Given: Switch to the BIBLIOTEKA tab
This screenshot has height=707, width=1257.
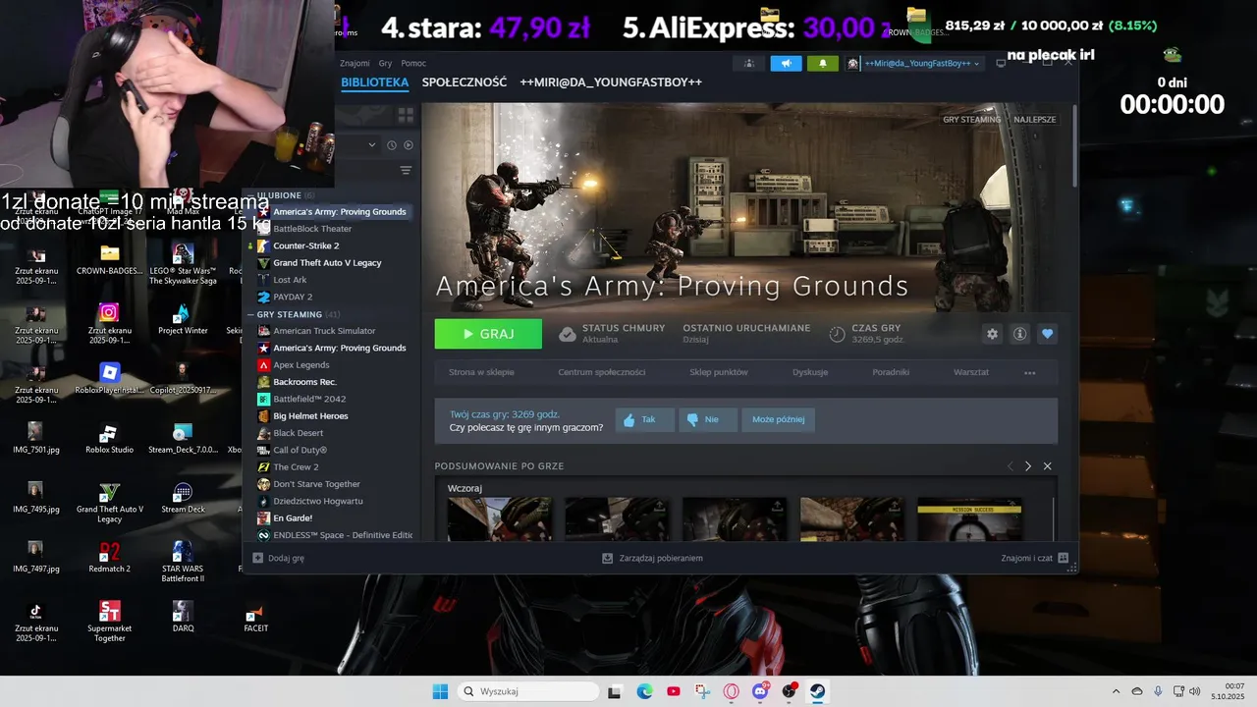Looking at the screenshot, I should [x=375, y=82].
